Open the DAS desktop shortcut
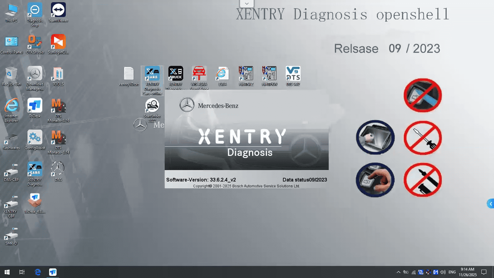This screenshot has width=494, height=278. point(58,169)
